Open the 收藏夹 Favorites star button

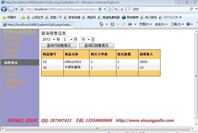(x=9, y=17)
